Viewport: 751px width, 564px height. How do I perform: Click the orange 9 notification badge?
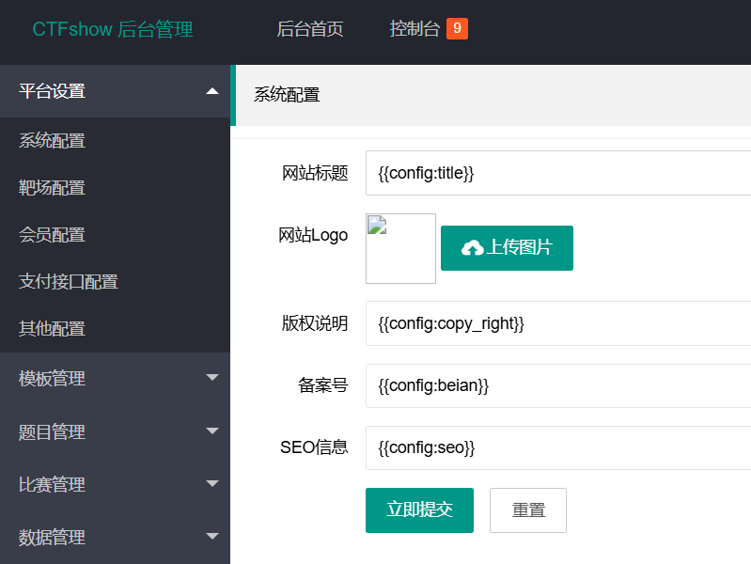tap(457, 29)
